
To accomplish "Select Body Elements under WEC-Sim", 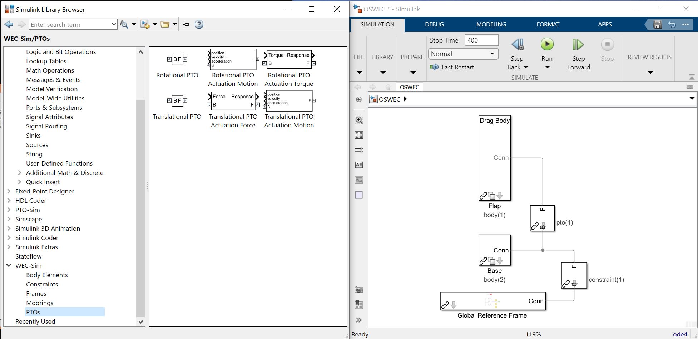I will [x=47, y=275].
